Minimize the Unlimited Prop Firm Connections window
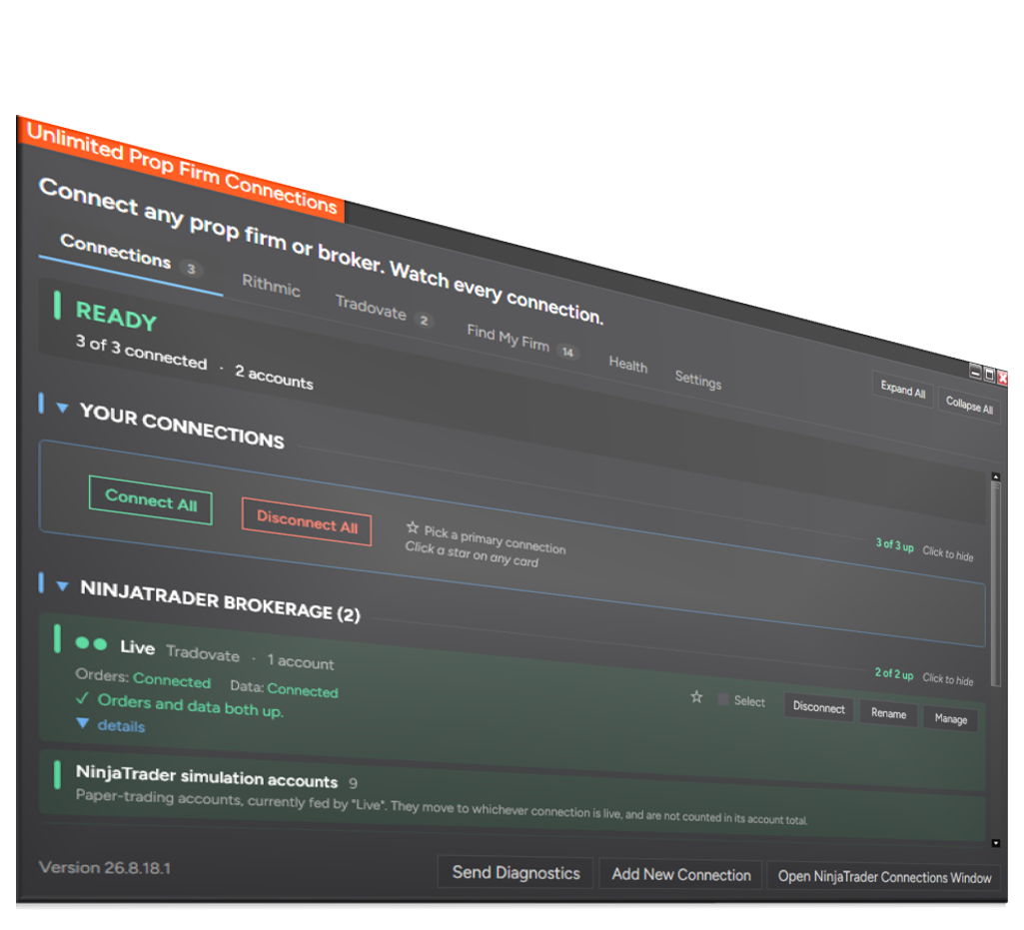Image resolution: width=1024 pixels, height=930 pixels. pyautogui.click(x=975, y=372)
